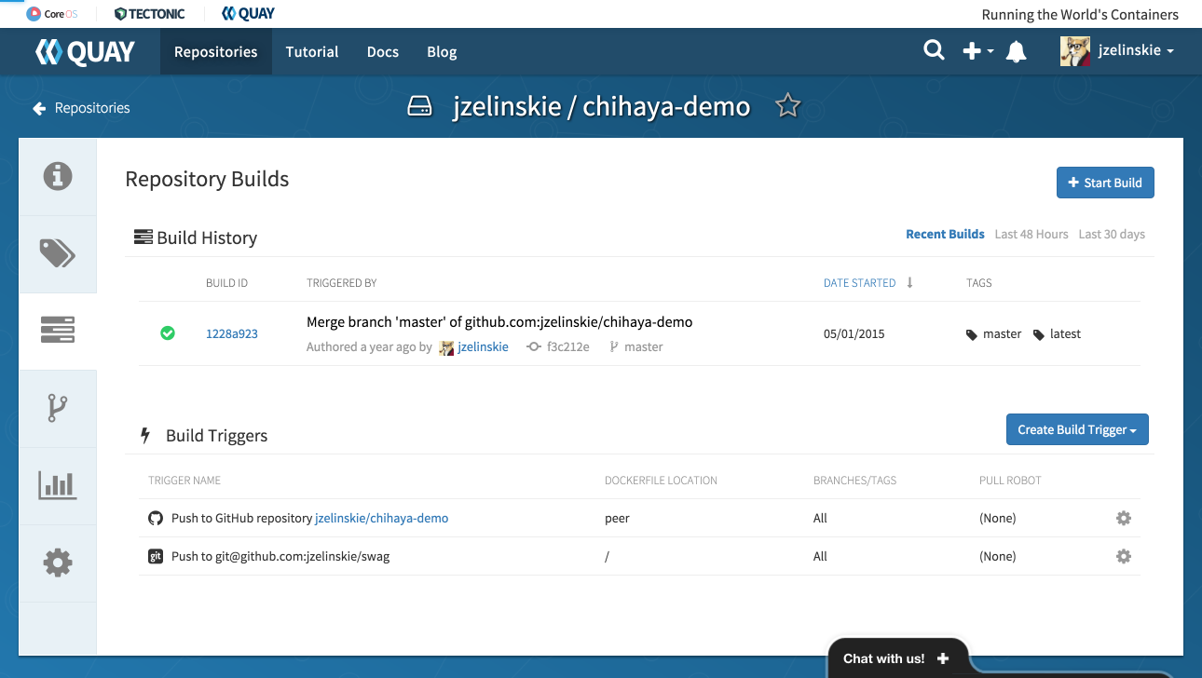Click the commit icon beside f3c212e

click(534, 346)
